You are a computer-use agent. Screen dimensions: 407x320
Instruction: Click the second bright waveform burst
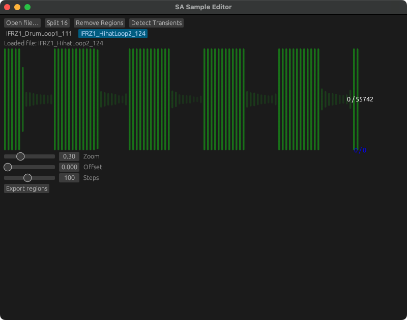(x=76, y=99)
